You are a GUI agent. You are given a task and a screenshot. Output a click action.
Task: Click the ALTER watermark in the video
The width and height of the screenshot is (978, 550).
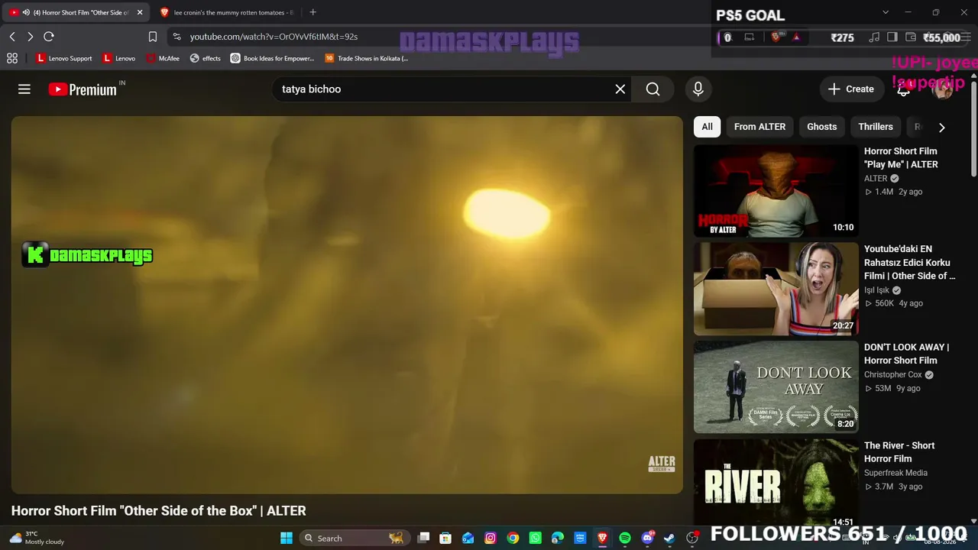point(662,464)
